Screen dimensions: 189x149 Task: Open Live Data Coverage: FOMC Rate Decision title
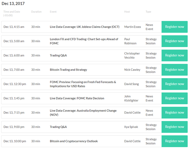pyautogui.click(x=77, y=98)
